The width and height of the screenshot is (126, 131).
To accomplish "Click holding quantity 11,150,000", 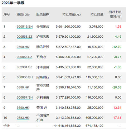I will (95, 87).
